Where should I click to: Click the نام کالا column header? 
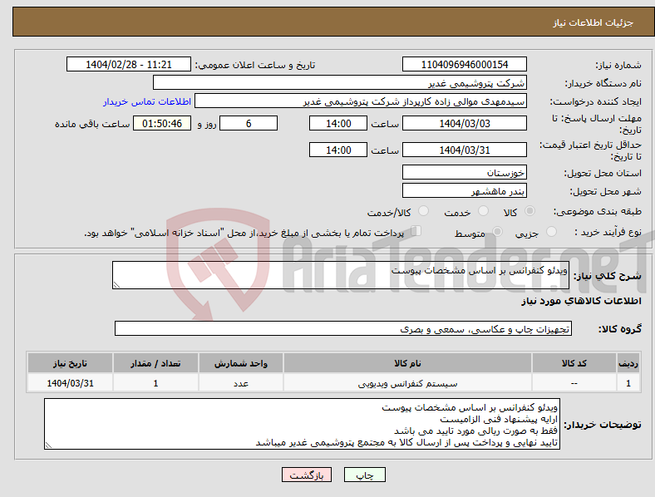407,363
